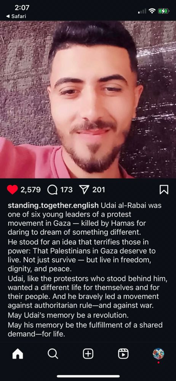Share post using paper plane icon

[x=84, y=190]
